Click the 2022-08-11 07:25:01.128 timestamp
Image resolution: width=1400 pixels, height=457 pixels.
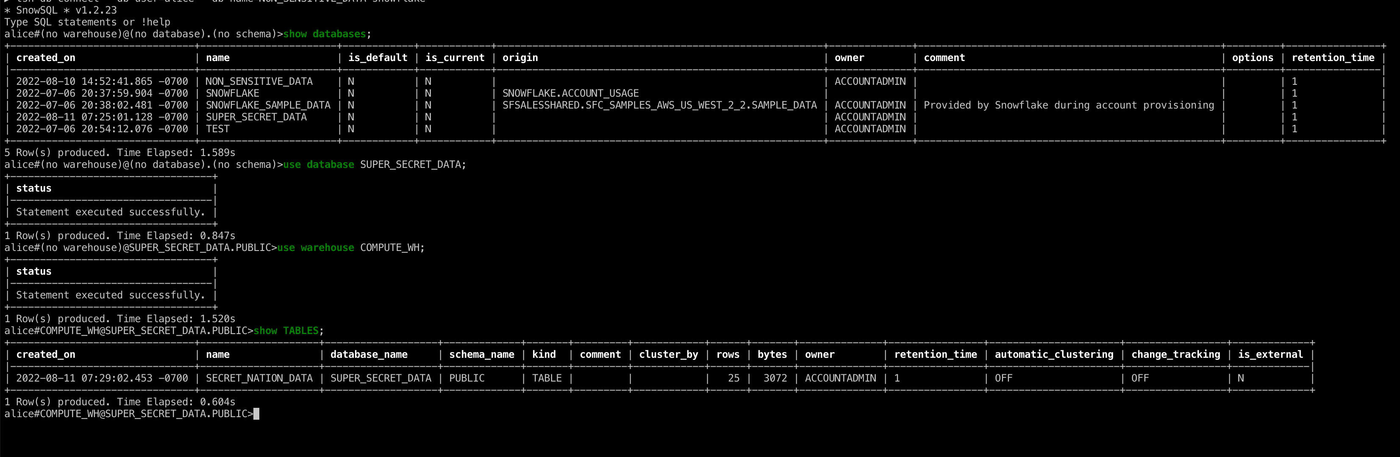(102, 117)
